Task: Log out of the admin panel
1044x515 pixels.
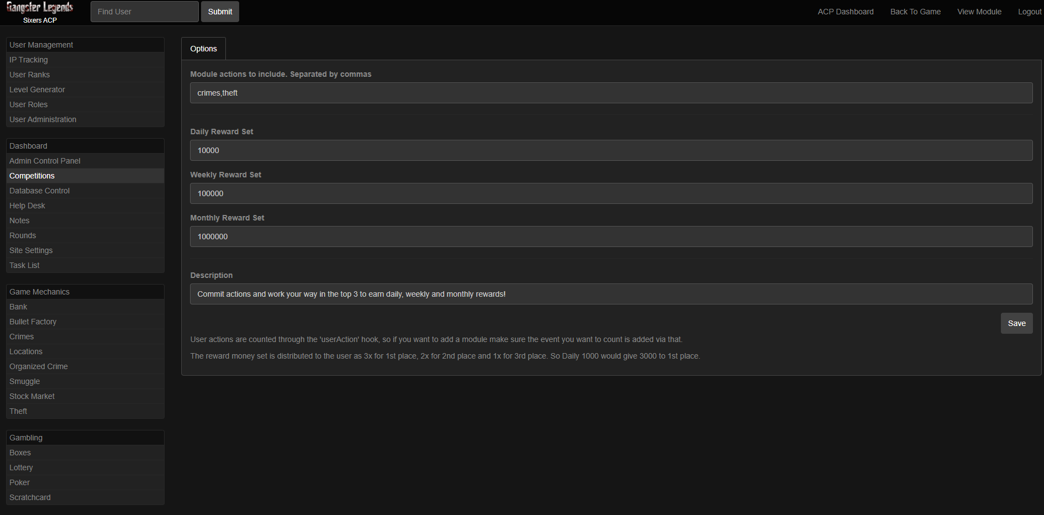Action: tap(1029, 12)
